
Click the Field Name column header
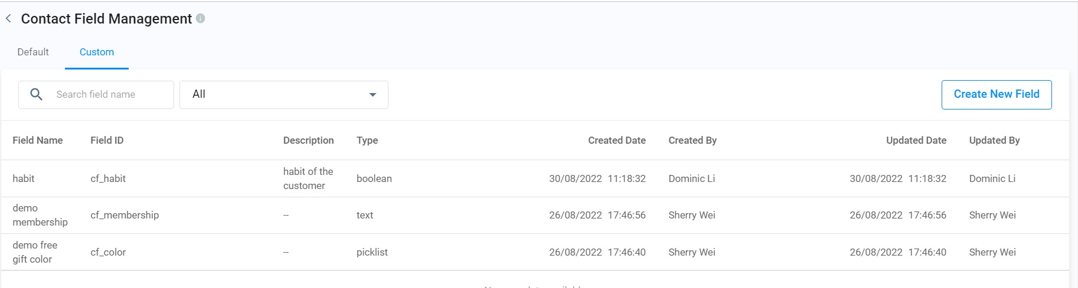(x=38, y=140)
